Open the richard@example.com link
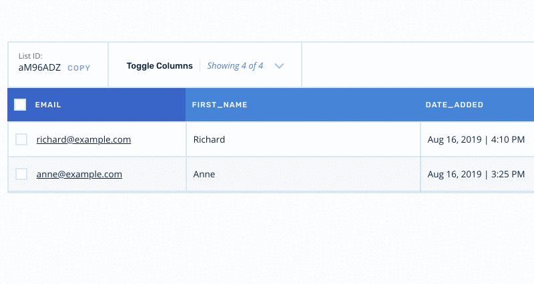 [83, 139]
